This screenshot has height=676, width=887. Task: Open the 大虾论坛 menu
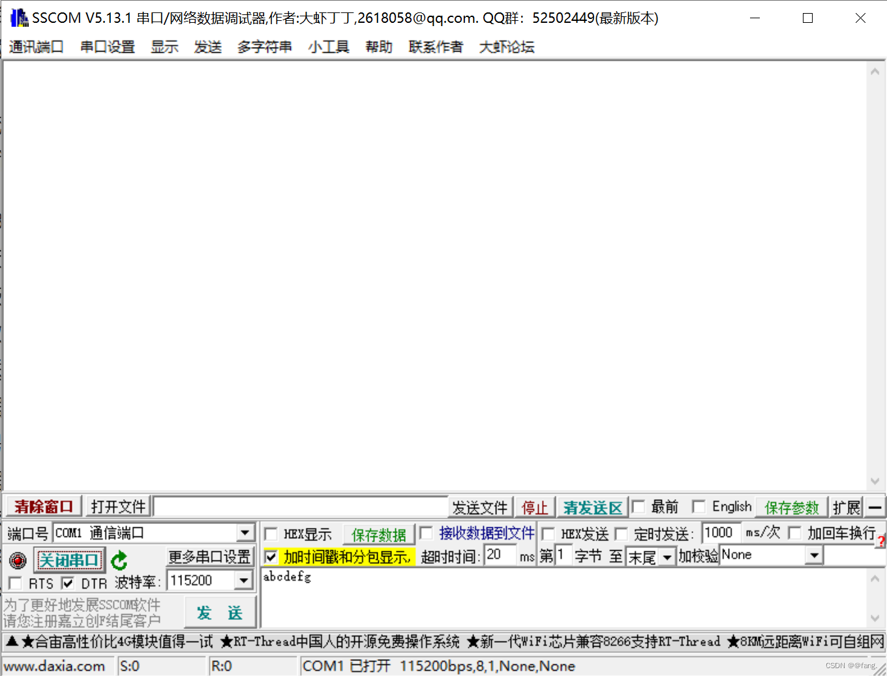coord(507,47)
